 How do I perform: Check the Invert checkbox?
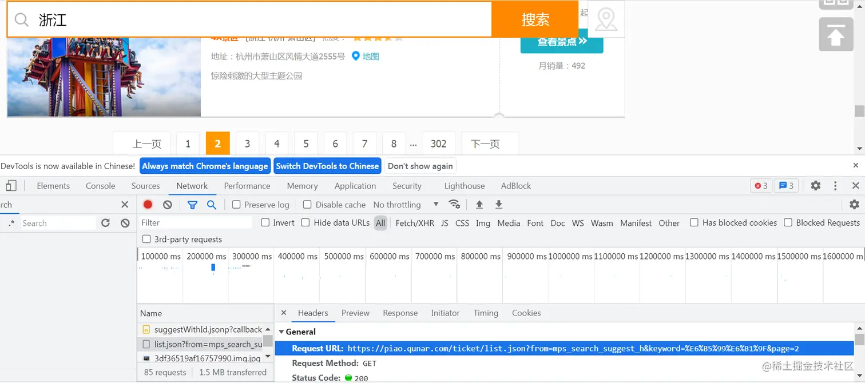265,222
